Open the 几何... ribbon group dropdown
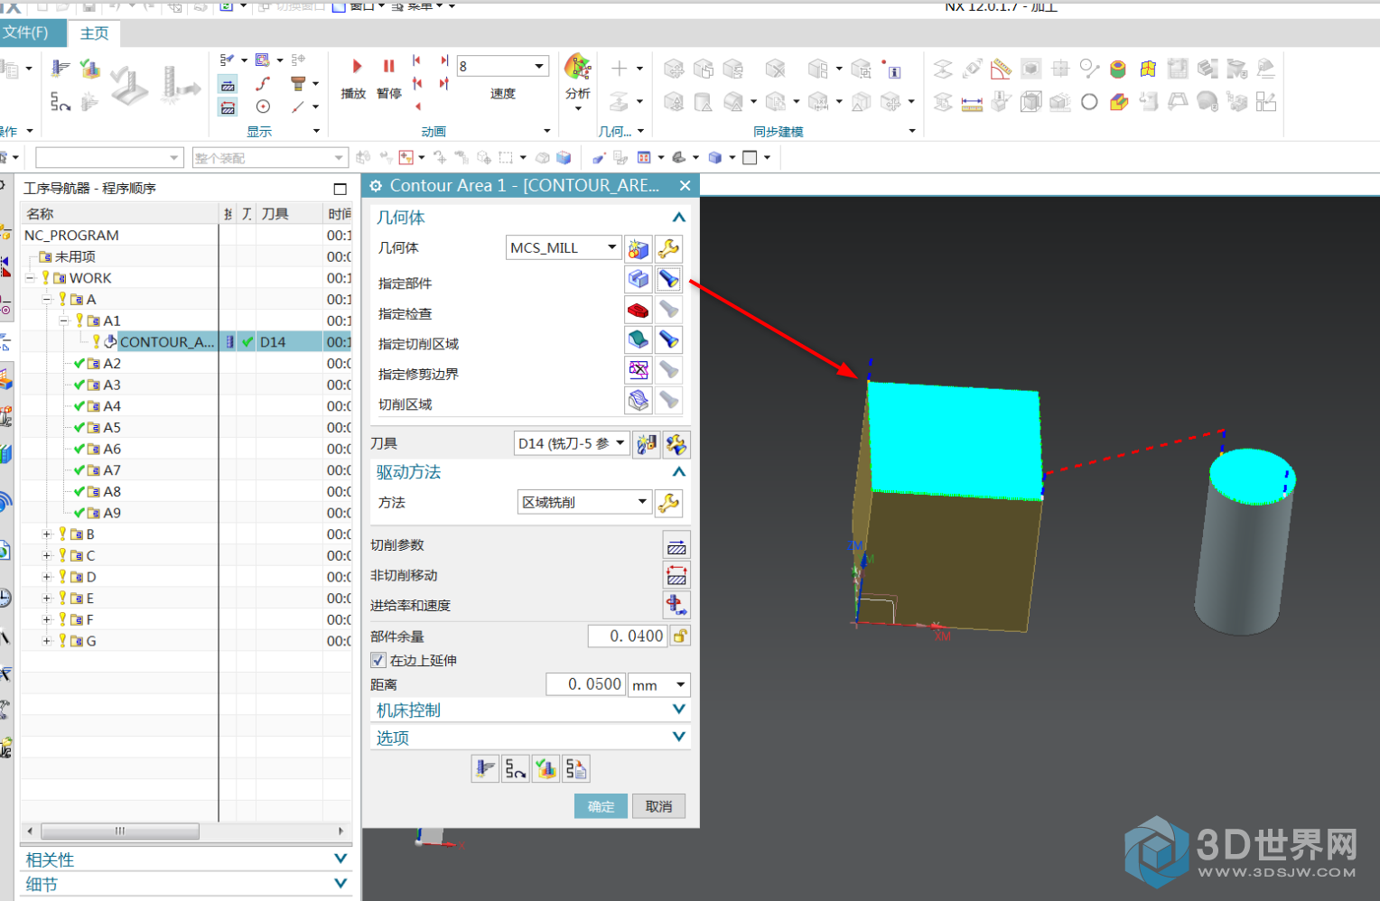 (x=640, y=132)
